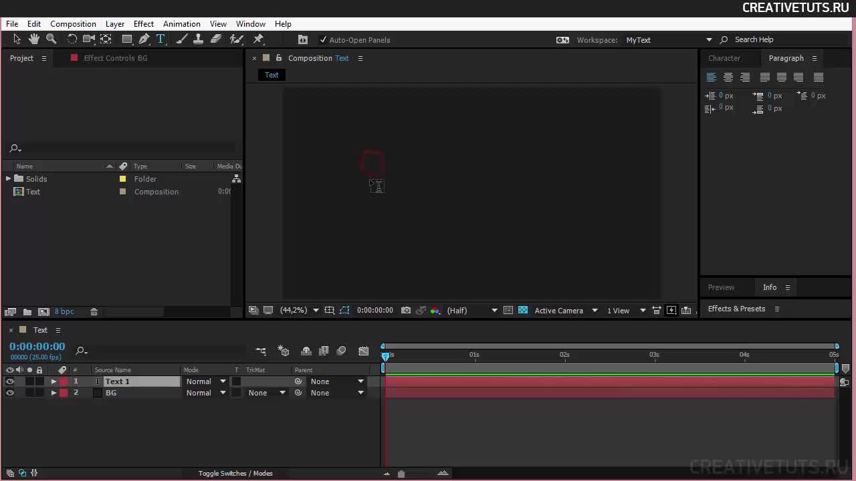
Task: Open the Animation menu
Action: point(182,24)
